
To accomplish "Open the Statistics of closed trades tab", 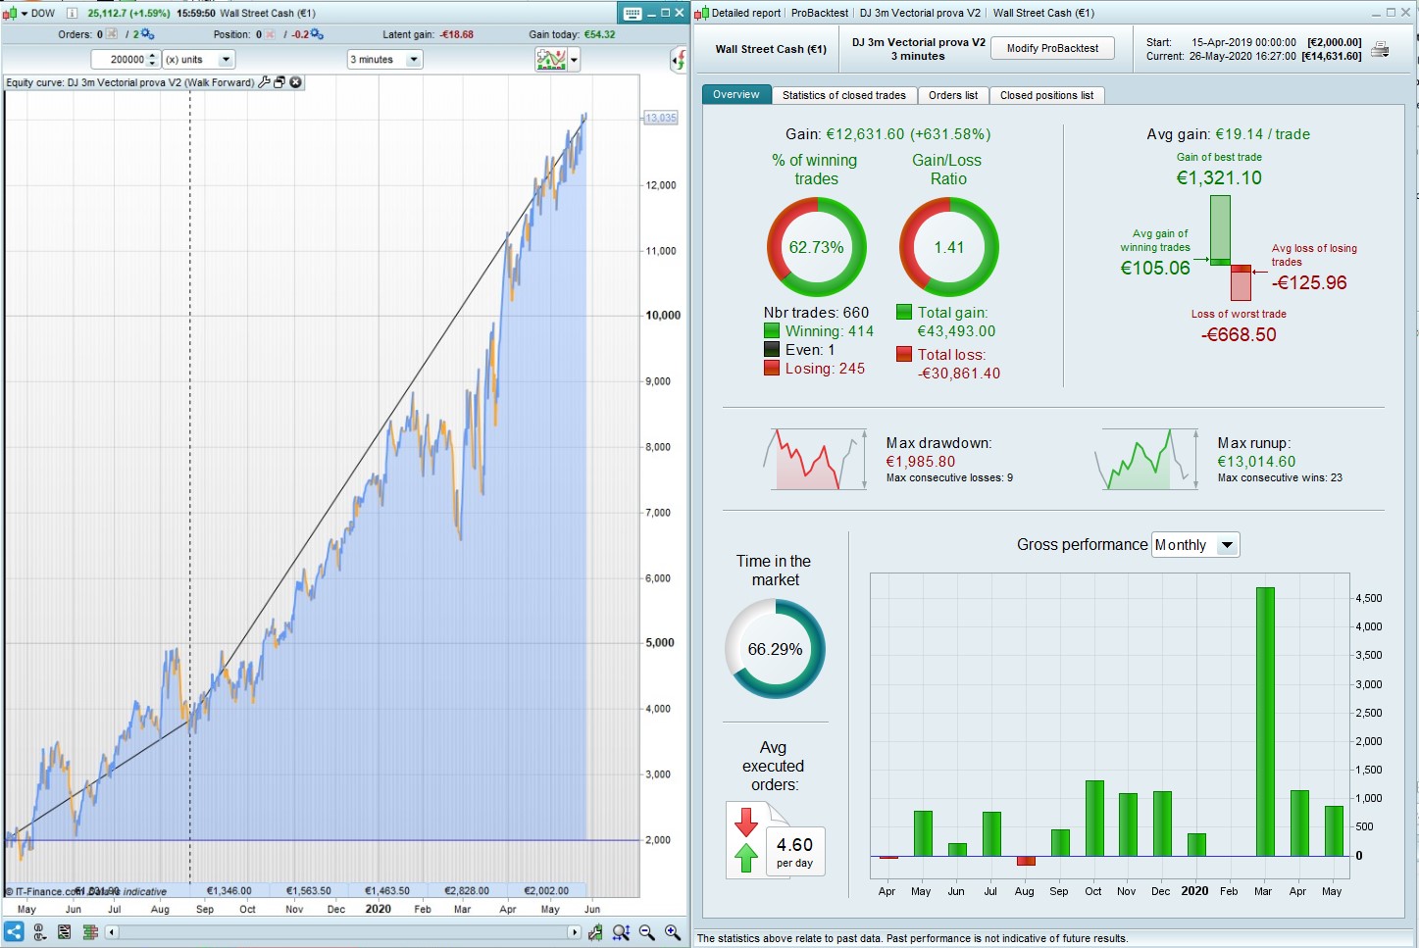I will click(844, 95).
